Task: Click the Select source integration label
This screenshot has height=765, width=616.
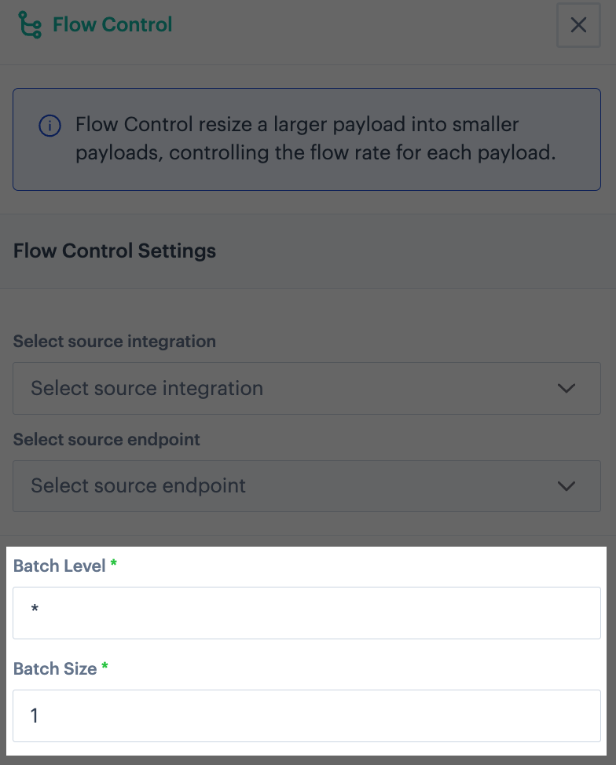Action: pos(114,342)
